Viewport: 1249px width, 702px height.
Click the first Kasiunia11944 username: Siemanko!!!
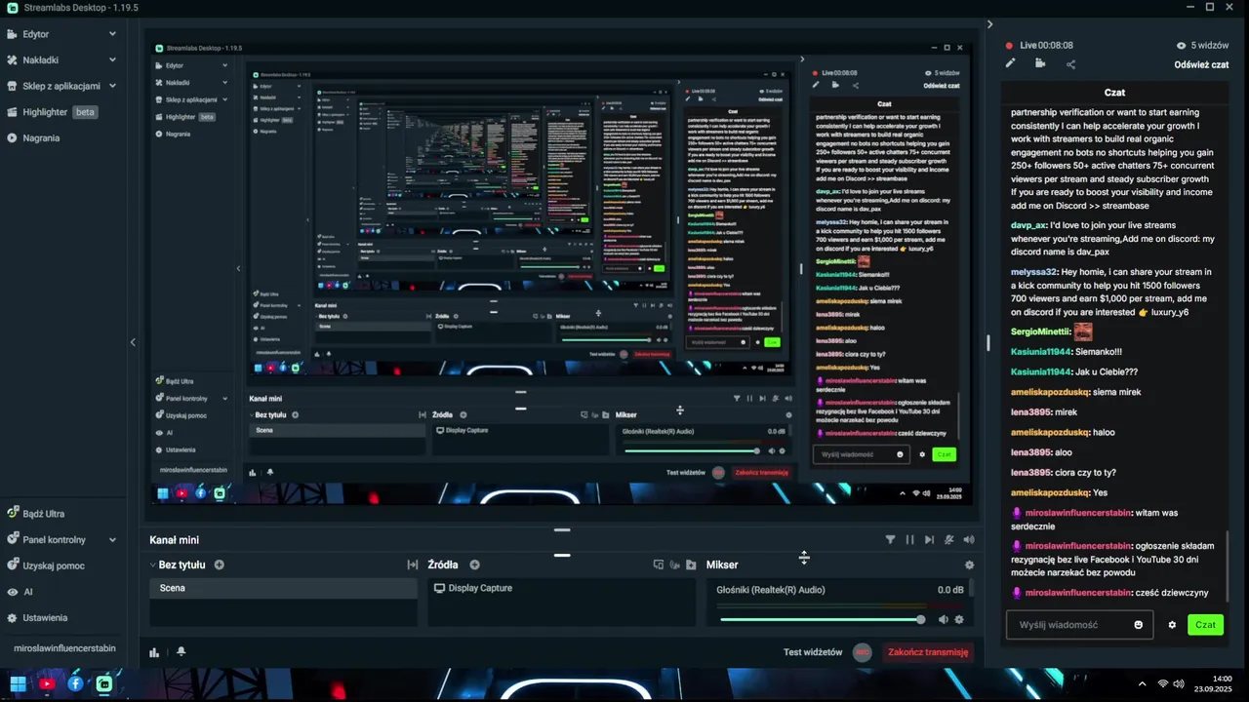[1040, 352]
